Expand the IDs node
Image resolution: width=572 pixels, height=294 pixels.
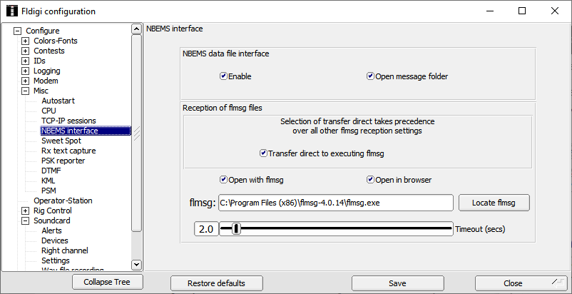tap(25, 61)
